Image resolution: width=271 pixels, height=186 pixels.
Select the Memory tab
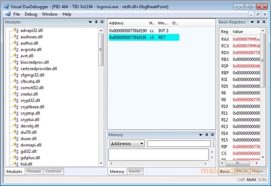pyautogui.click(x=117, y=172)
